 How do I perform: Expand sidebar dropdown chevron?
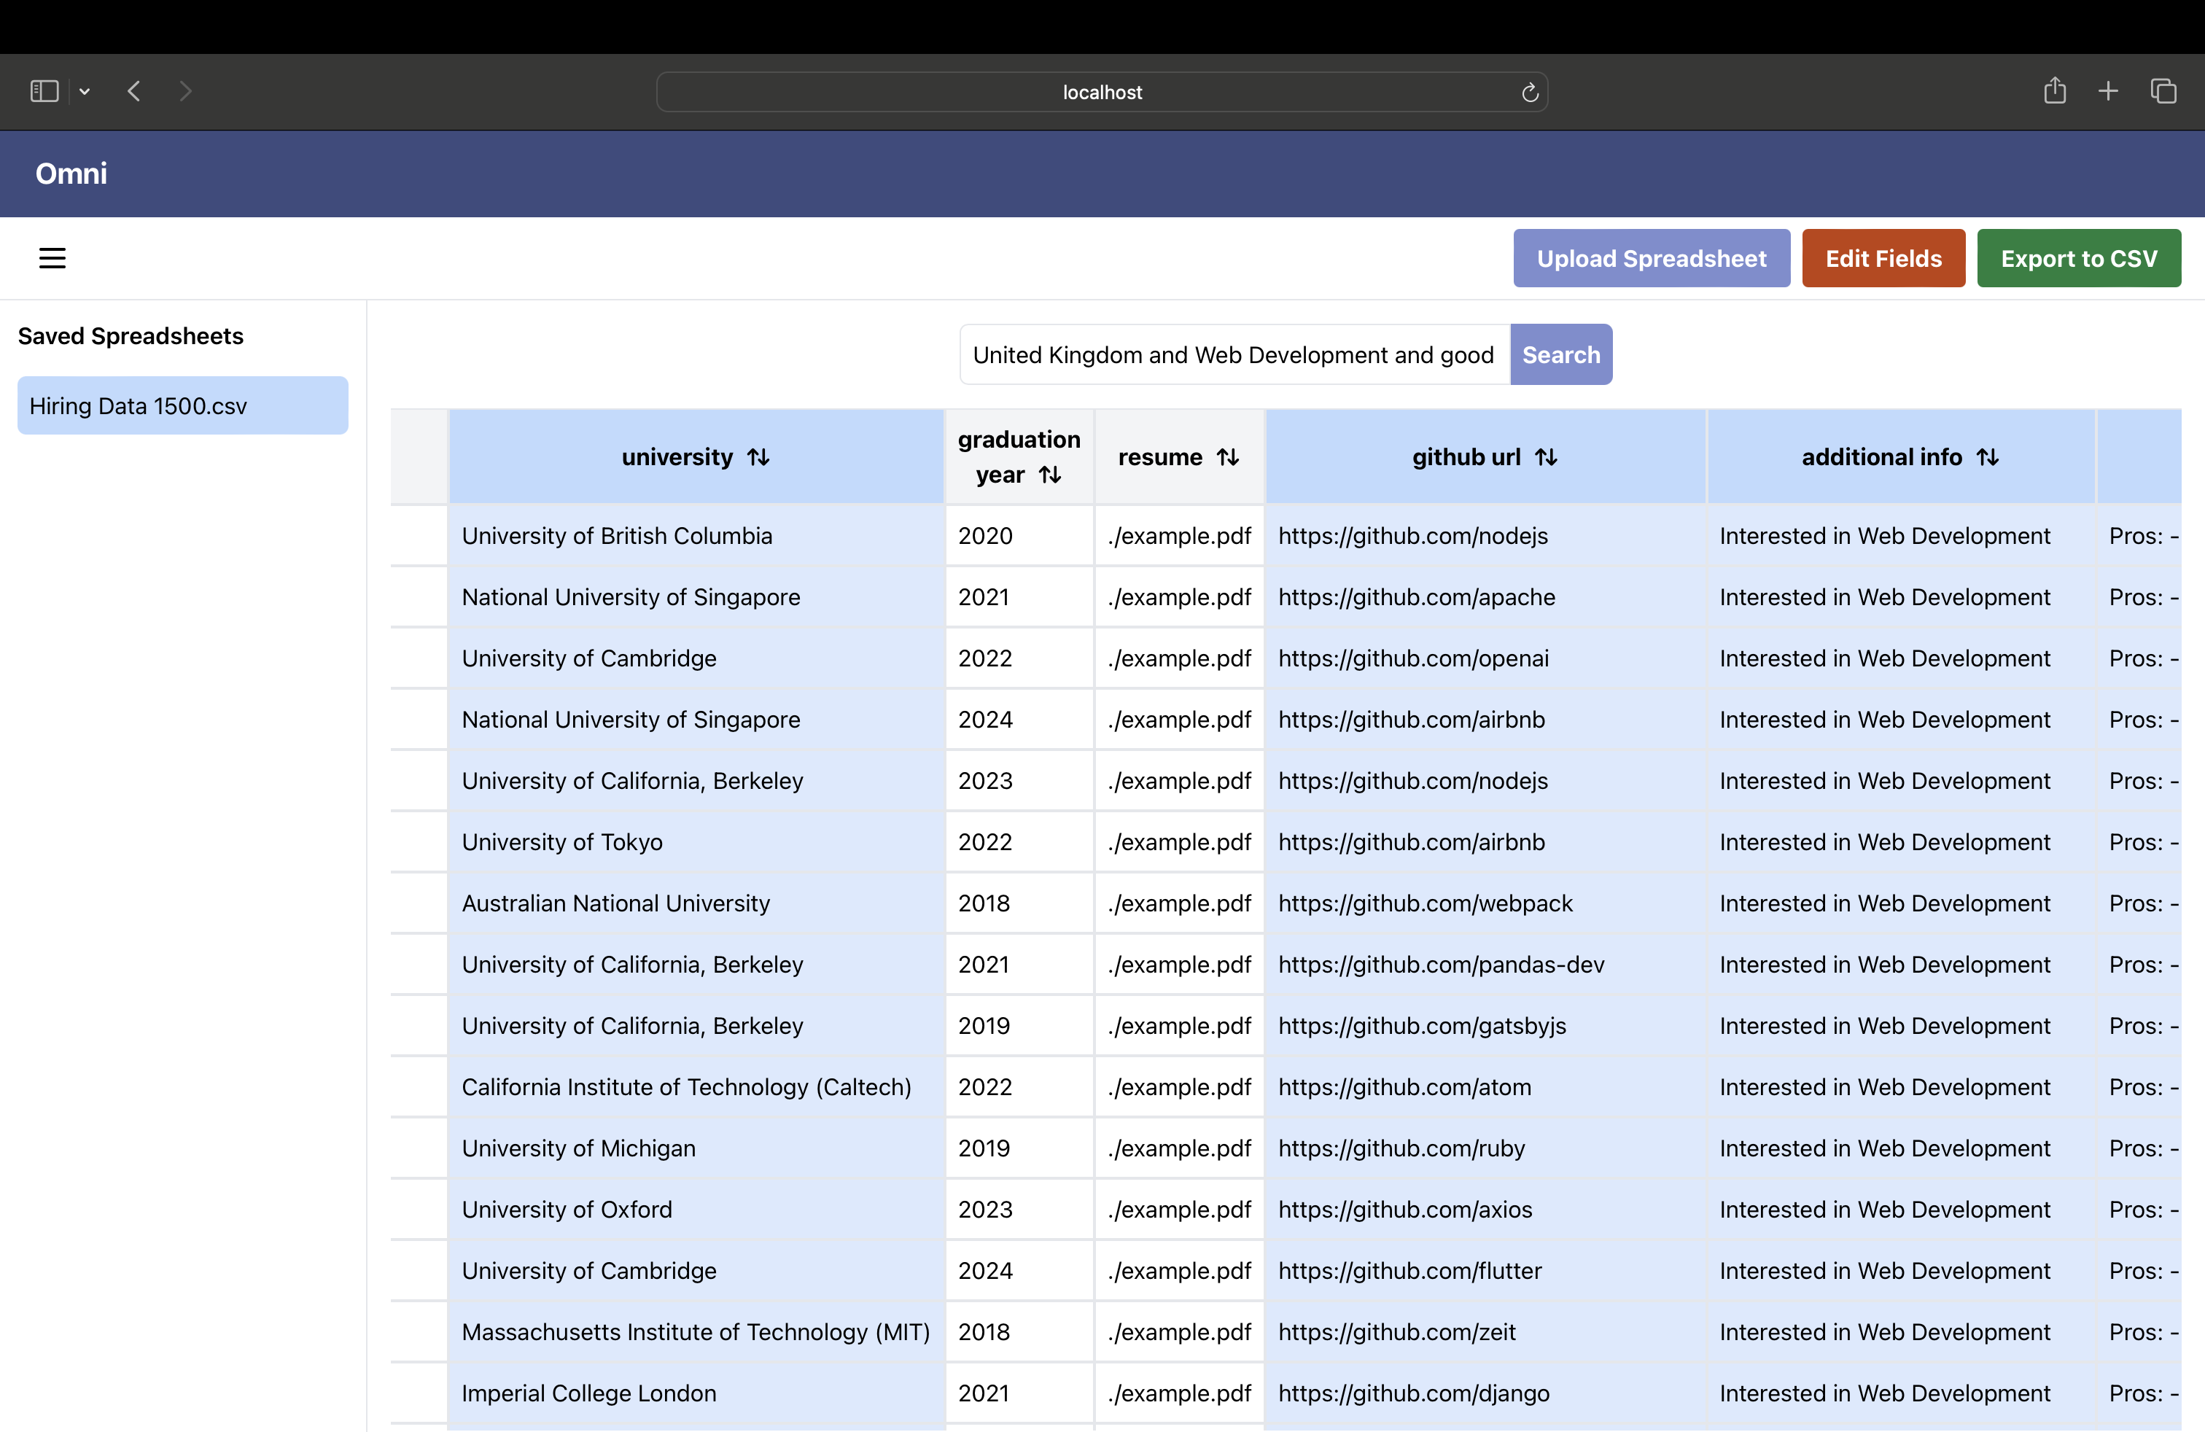pos(85,90)
